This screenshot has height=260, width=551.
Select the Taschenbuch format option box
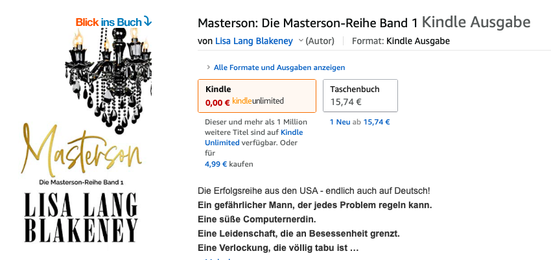(360, 95)
